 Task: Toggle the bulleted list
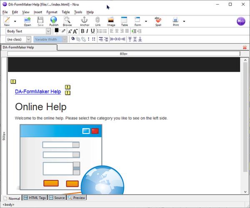(105, 31)
